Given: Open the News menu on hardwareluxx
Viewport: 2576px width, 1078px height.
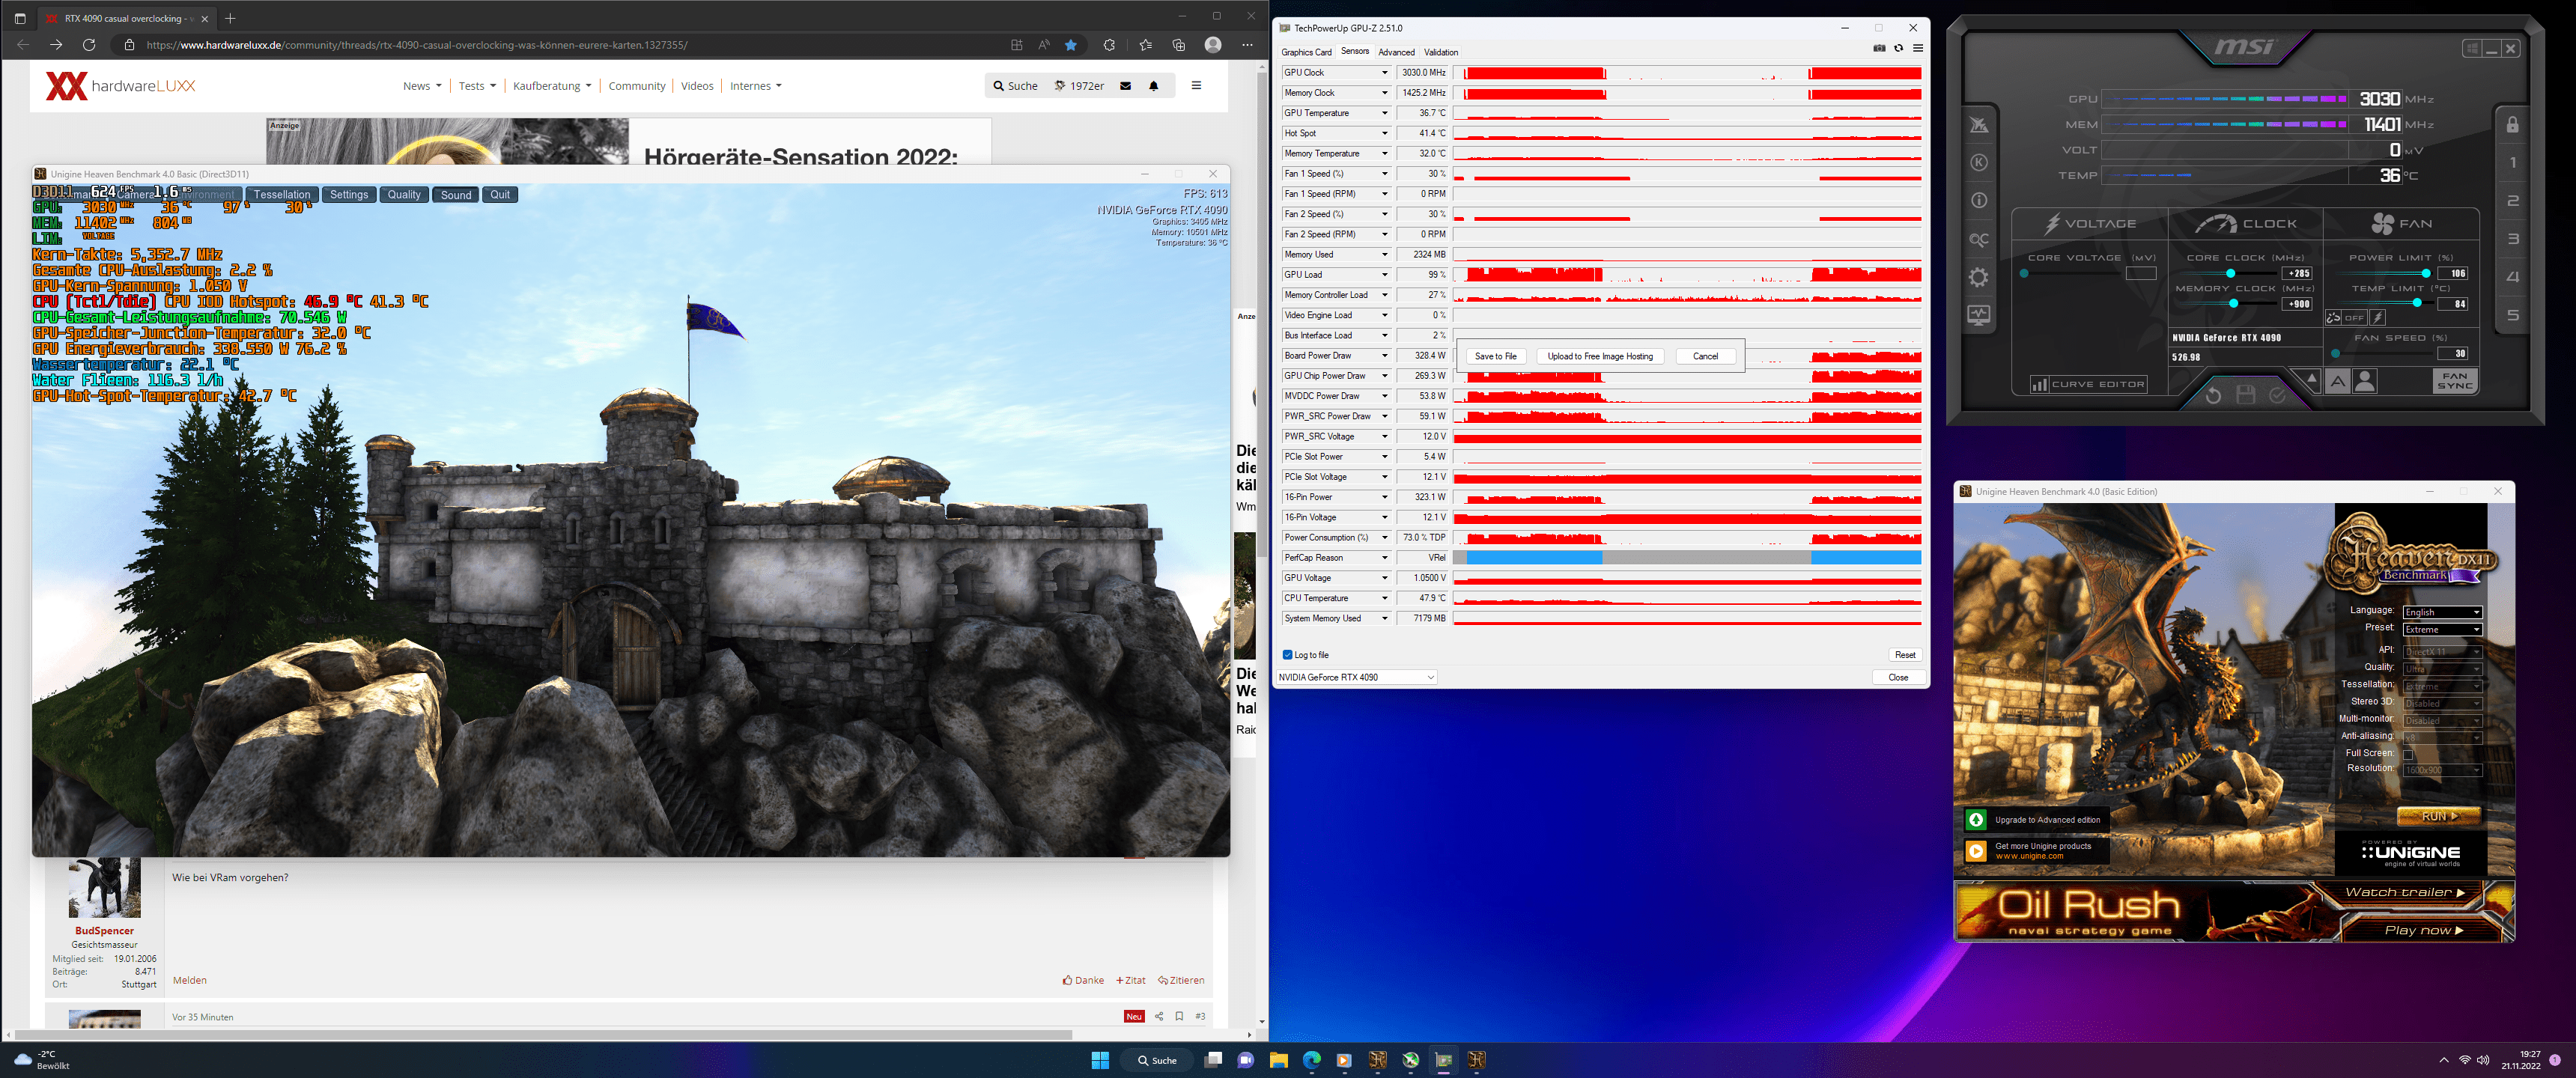Looking at the screenshot, I should (422, 86).
